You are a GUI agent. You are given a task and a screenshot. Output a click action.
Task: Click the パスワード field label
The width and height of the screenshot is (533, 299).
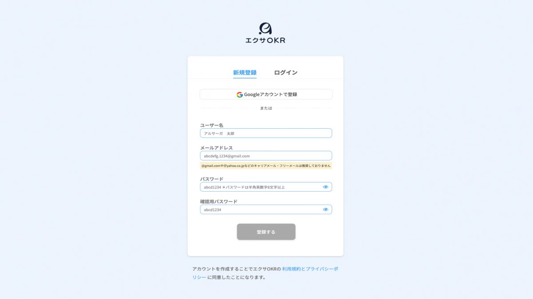click(211, 179)
